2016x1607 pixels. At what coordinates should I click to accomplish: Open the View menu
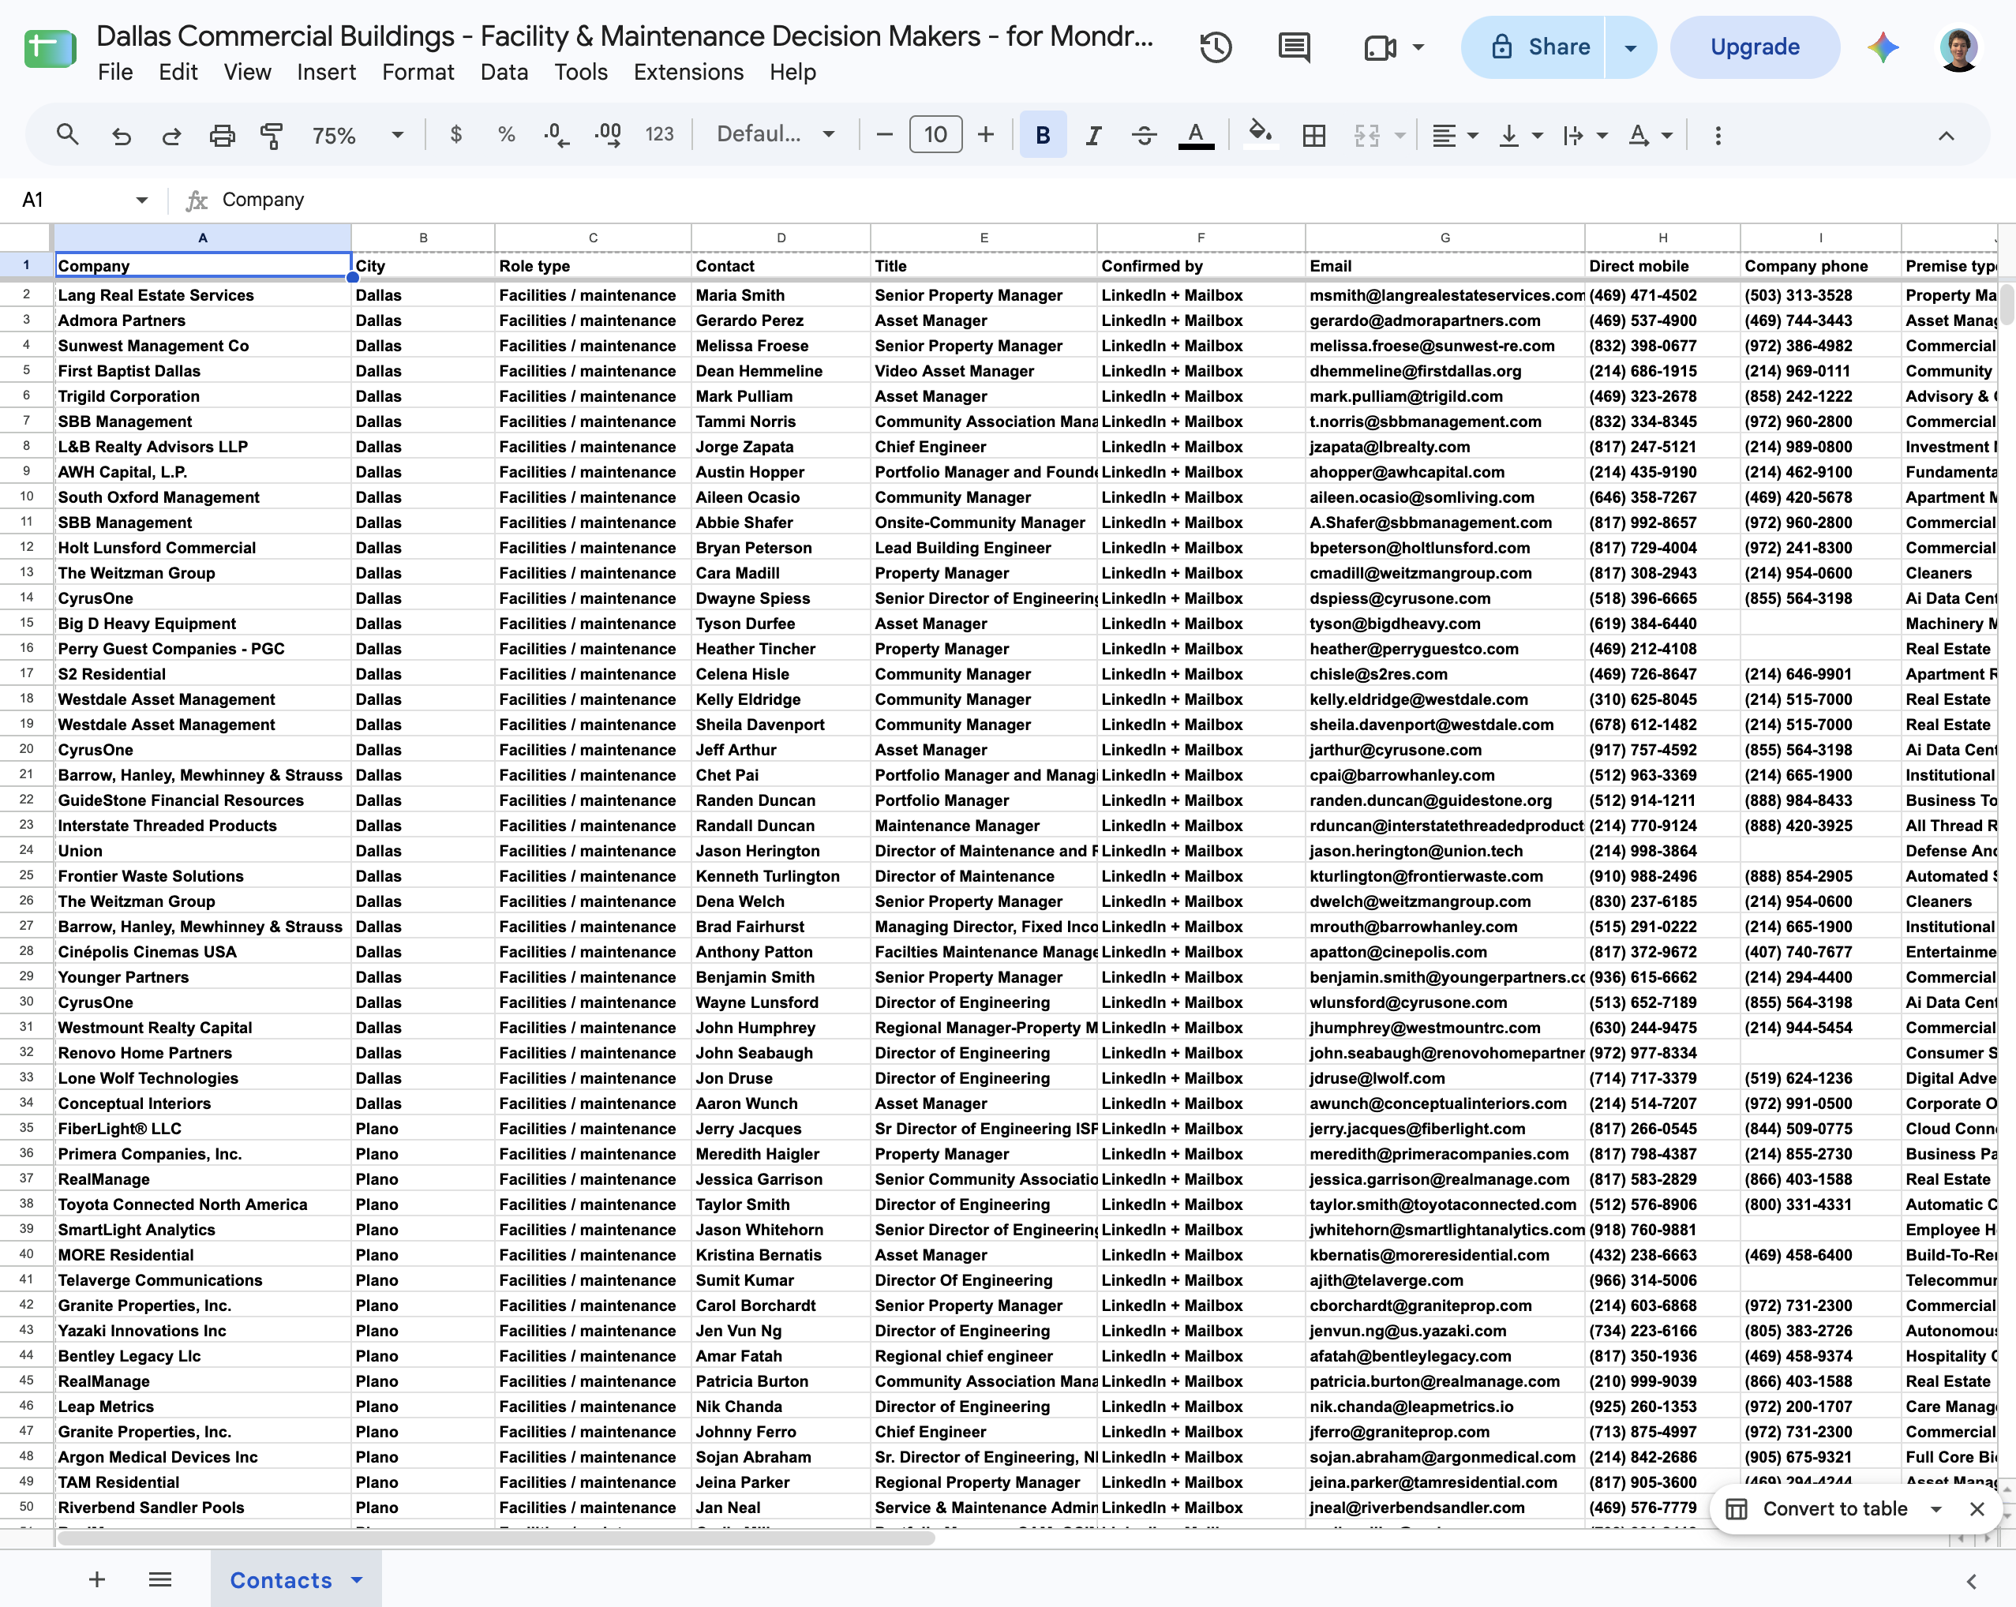point(247,72)
